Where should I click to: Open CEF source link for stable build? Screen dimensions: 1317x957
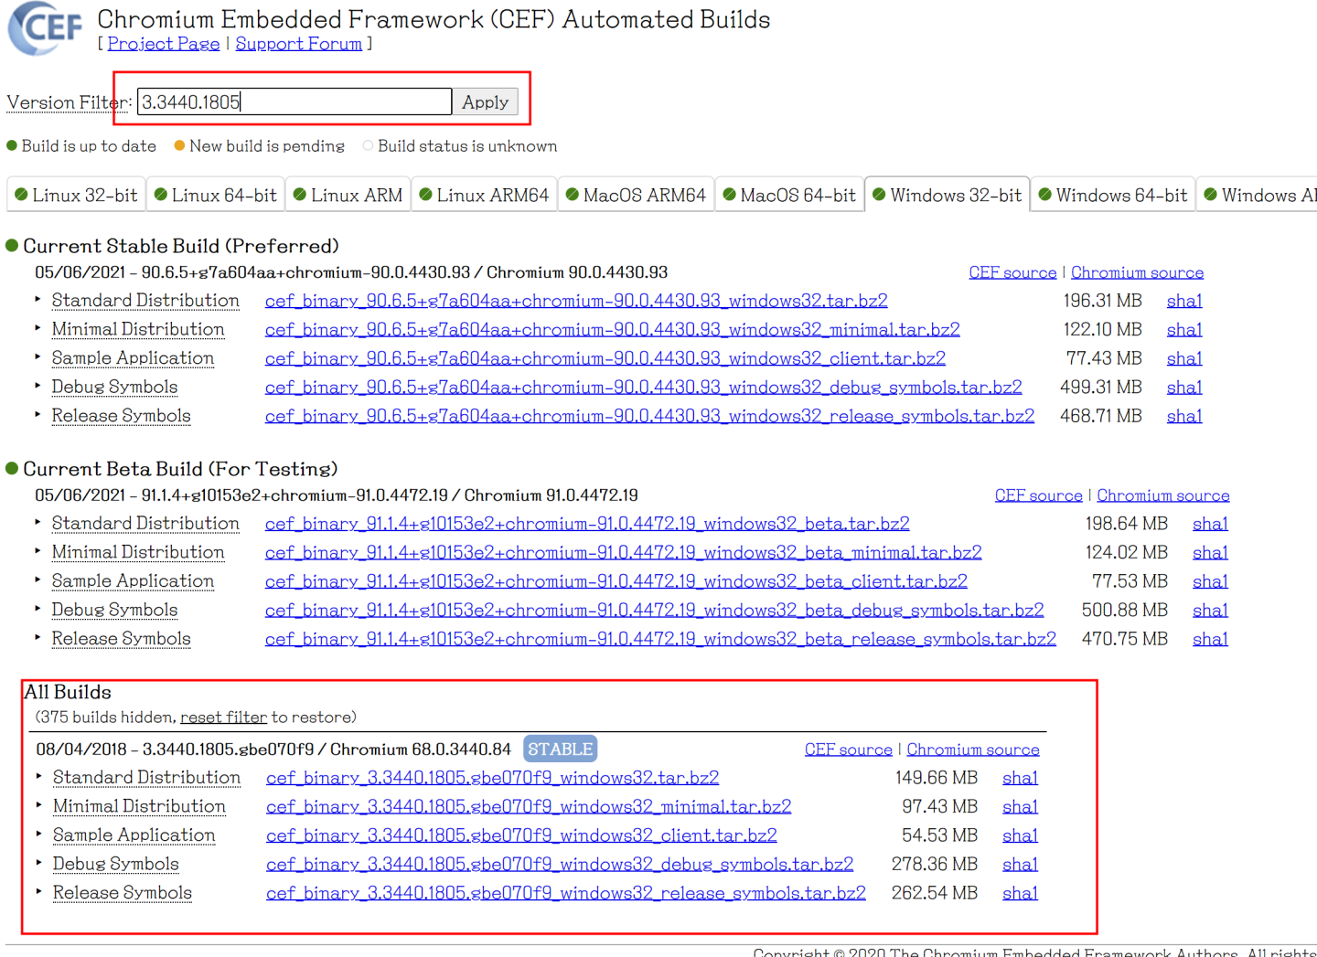(x=1012, y=272)
